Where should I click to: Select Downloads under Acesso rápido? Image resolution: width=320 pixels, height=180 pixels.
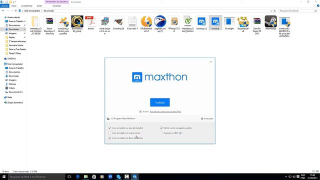pyautogui.click(x=13, y=29)
